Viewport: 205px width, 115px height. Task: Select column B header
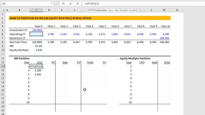coord(19,10)
